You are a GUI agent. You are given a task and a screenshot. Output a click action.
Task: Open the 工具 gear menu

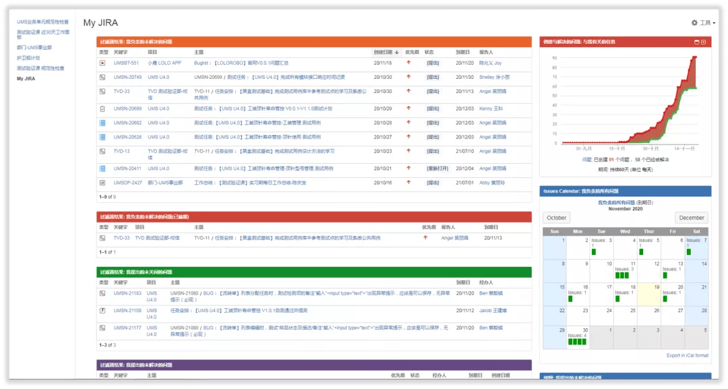[x=703, y=23]
